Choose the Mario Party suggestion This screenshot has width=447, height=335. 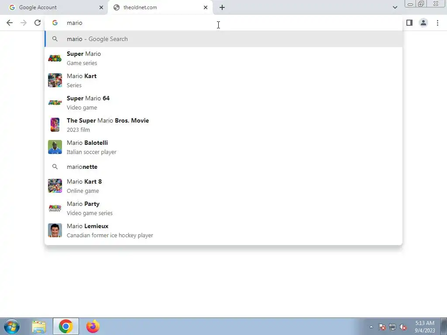pyautogui.click(x=223, y=208)
